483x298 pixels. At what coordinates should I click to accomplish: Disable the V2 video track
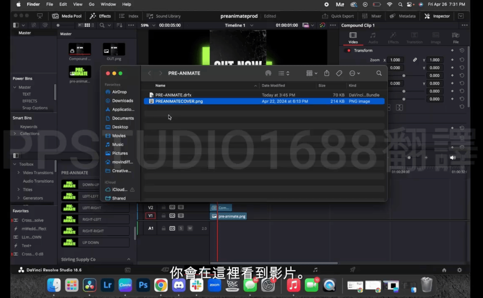181,208
